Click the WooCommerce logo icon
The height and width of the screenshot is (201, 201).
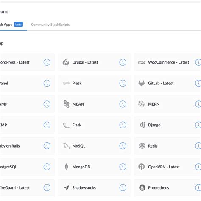click(x=142, y=62)
